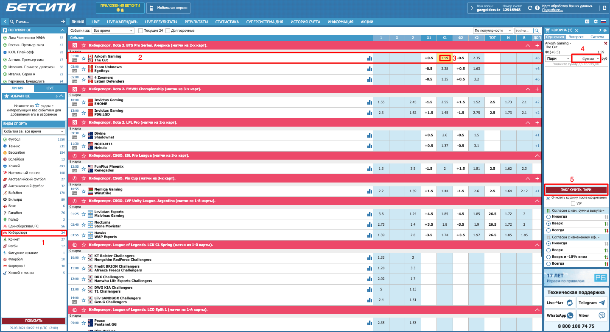610x332 pixels.
Task: Star the Invictus Gaming vs EHOME match
Action: tap(84, 102)
